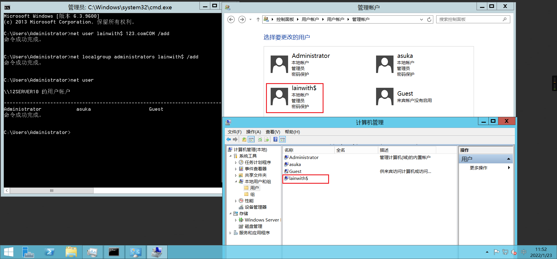Click Export list icon in Computer Management toolbar
Viewport: 557px width, 259px height.
click(266, 140)
